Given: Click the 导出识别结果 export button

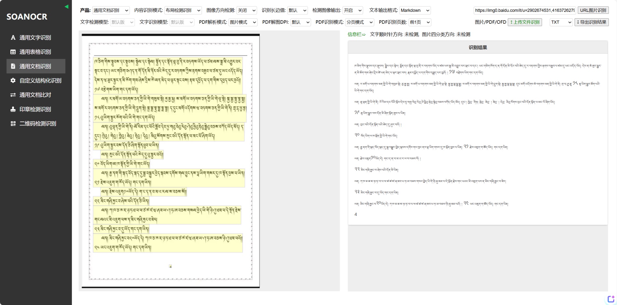Looking at the screenshot, I should coord(591,22).
